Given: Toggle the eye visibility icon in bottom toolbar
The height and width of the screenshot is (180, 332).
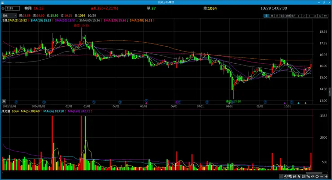Looking at the screenshot, I should coord(313,176).
